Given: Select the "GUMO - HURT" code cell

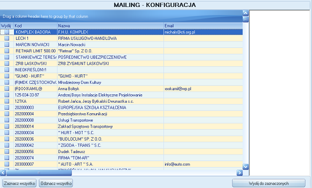Looking at the screenshot, I should 35,76.
